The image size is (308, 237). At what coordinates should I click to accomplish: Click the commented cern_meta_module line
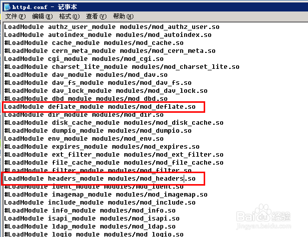(x=110, y=51)
